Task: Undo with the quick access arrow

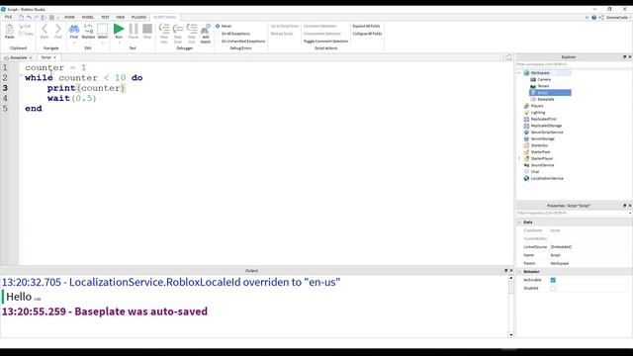Action: [29, 18]
